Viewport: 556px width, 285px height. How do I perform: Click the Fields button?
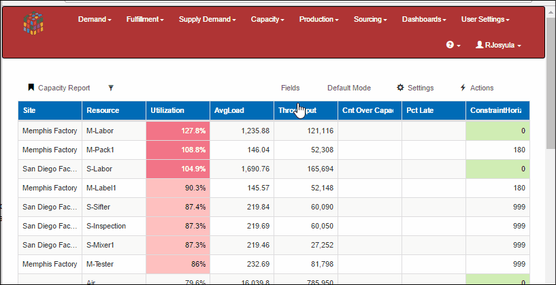[291, 88]
